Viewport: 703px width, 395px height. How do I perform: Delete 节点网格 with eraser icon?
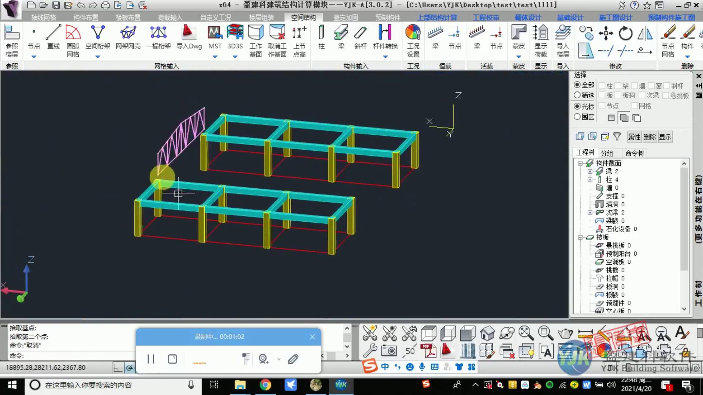pos(668,41)
